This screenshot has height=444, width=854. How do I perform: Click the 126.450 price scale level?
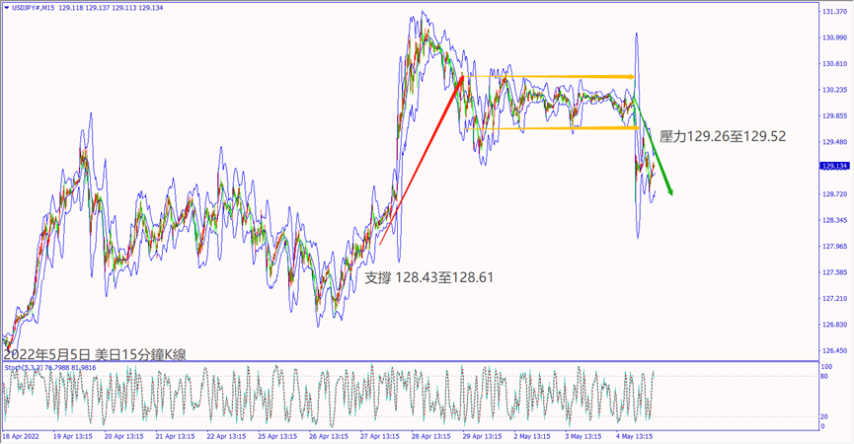click(835, 350)
